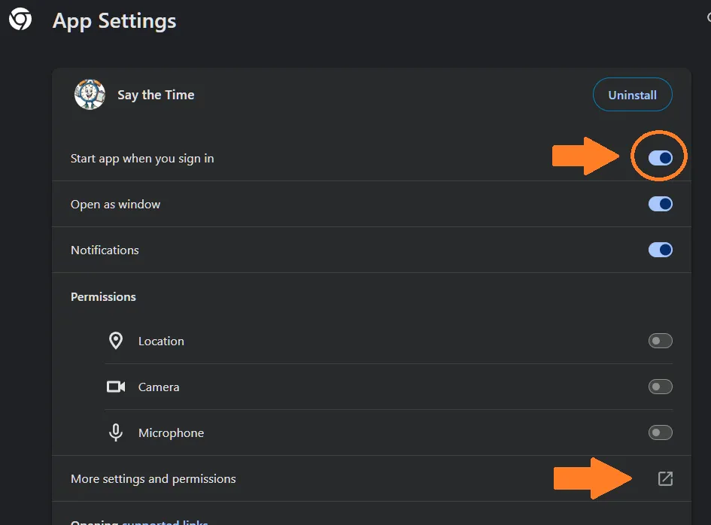Disable Start app when you sign in

coord(661,158)
